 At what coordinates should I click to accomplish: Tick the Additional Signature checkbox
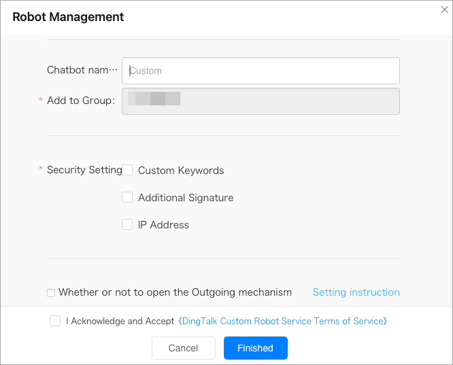click(x=127, y=197)
